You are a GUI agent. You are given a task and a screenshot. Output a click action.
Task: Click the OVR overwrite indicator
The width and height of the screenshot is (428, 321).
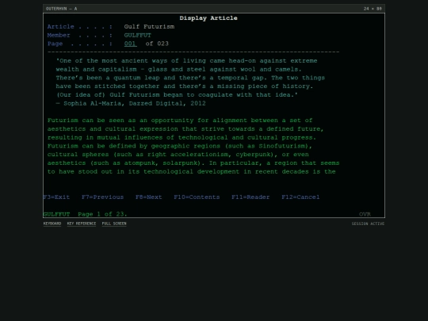[x=365, y=214]
